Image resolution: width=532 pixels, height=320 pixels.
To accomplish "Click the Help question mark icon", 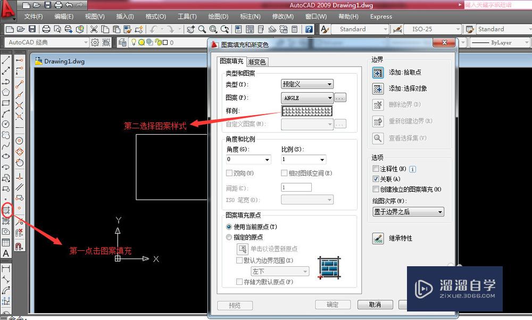I will tap(309, 29).
